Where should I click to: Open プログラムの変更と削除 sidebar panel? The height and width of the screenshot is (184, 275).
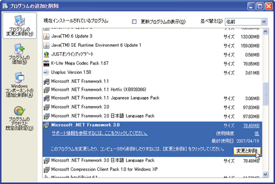point(20,25)
